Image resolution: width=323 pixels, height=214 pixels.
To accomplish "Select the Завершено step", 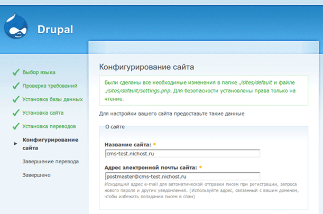I will point(36,175).
